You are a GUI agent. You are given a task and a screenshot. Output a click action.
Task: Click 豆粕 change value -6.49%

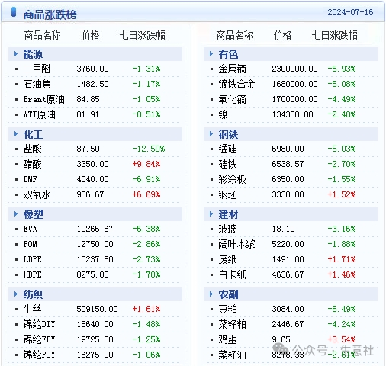(x=342, y=309)
